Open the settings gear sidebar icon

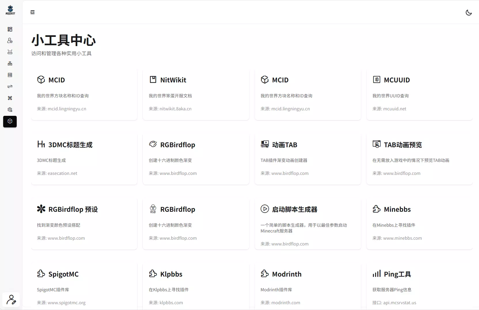10,109
